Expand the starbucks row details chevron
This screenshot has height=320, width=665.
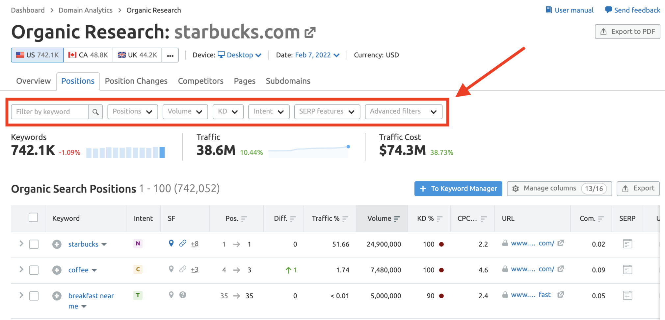click(21, 243)
